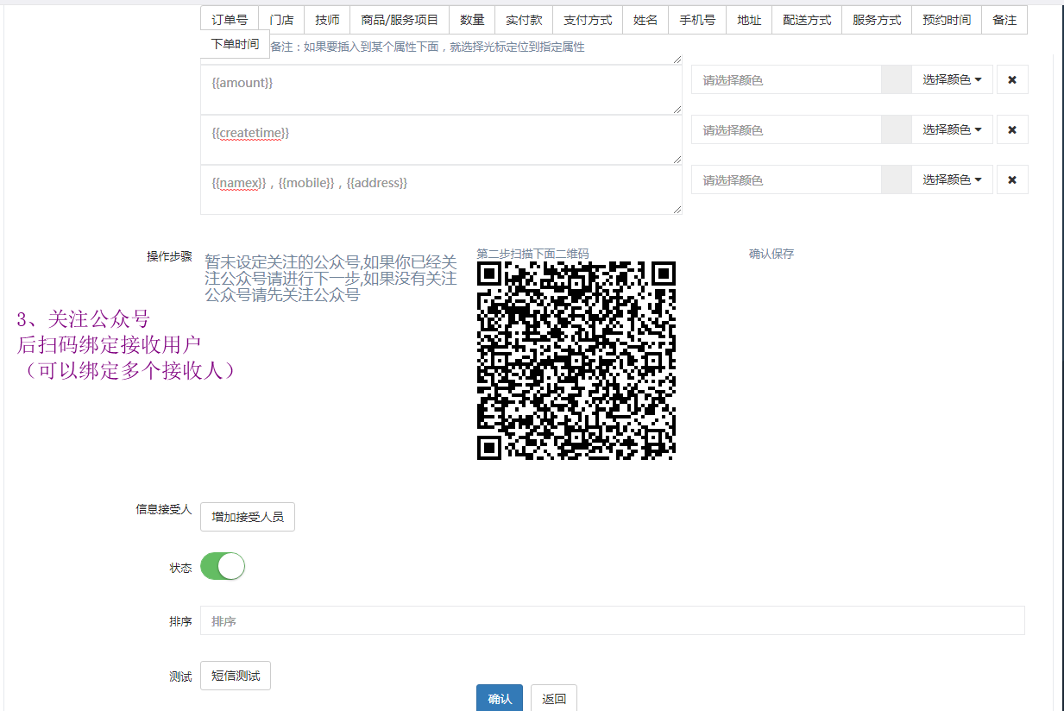Image resolution: width=1064 pixels, height=711 pixels.
Task: Click the QR code image
Action: (x=576, y=361)
